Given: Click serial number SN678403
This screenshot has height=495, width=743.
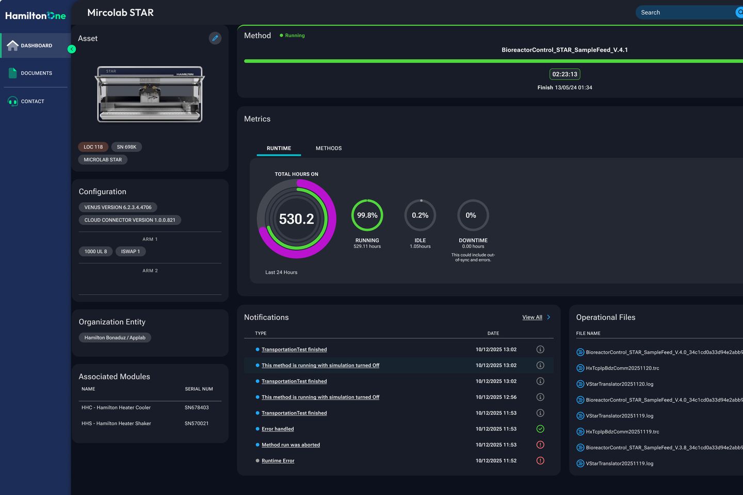Looking at the screenshot, I should (x=197, y=408).
